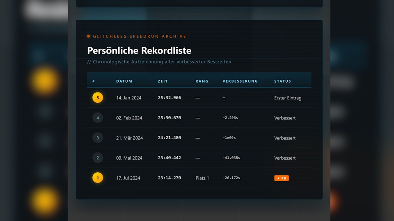
Task: Click the rank 2 badge for 09. Mai 2024
Action: pyautogui.click(x=98, y=158)
